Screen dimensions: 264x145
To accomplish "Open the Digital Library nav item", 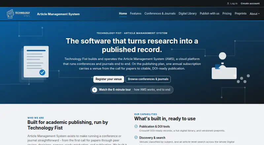I will coord(187,14).
